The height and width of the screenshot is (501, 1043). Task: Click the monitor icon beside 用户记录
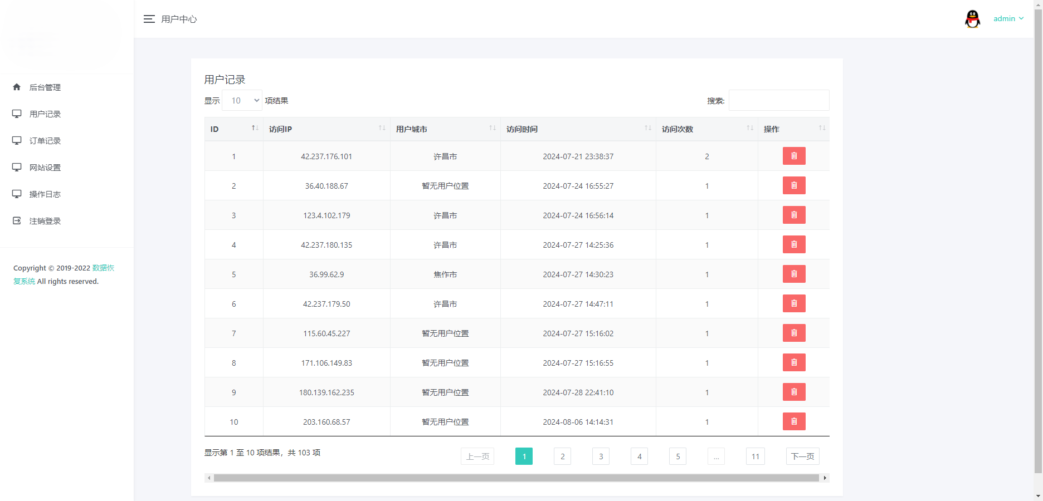coord(17,114)
